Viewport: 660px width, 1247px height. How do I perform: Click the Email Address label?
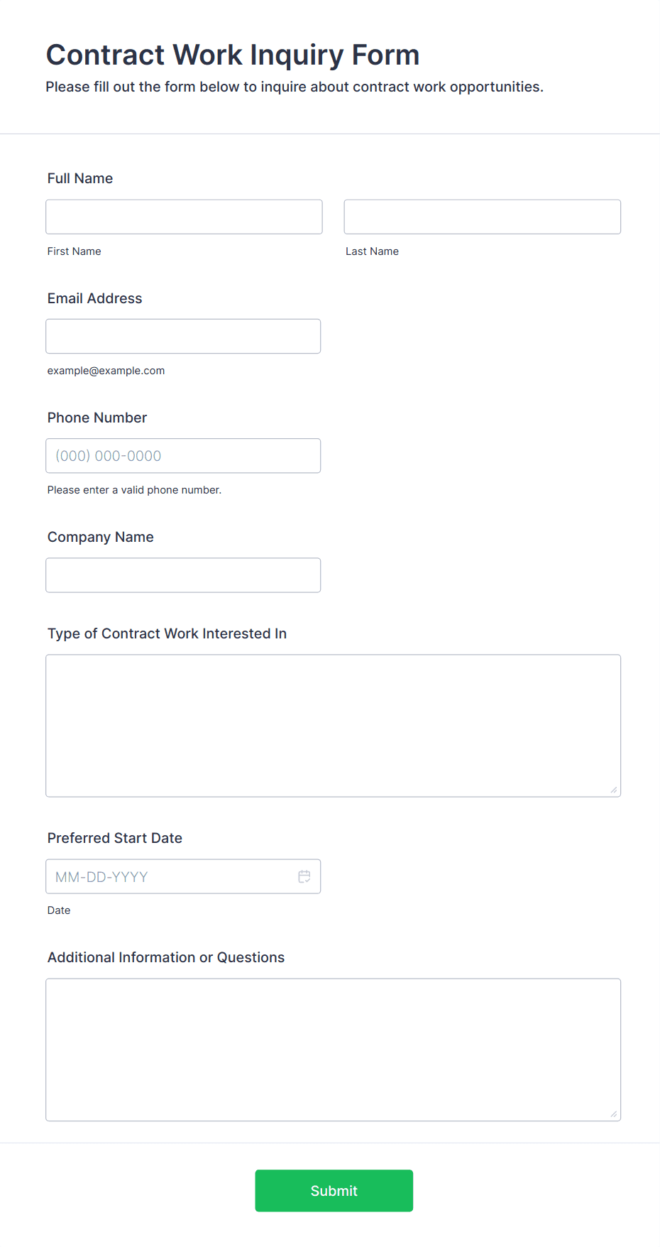tap(94, 298)
